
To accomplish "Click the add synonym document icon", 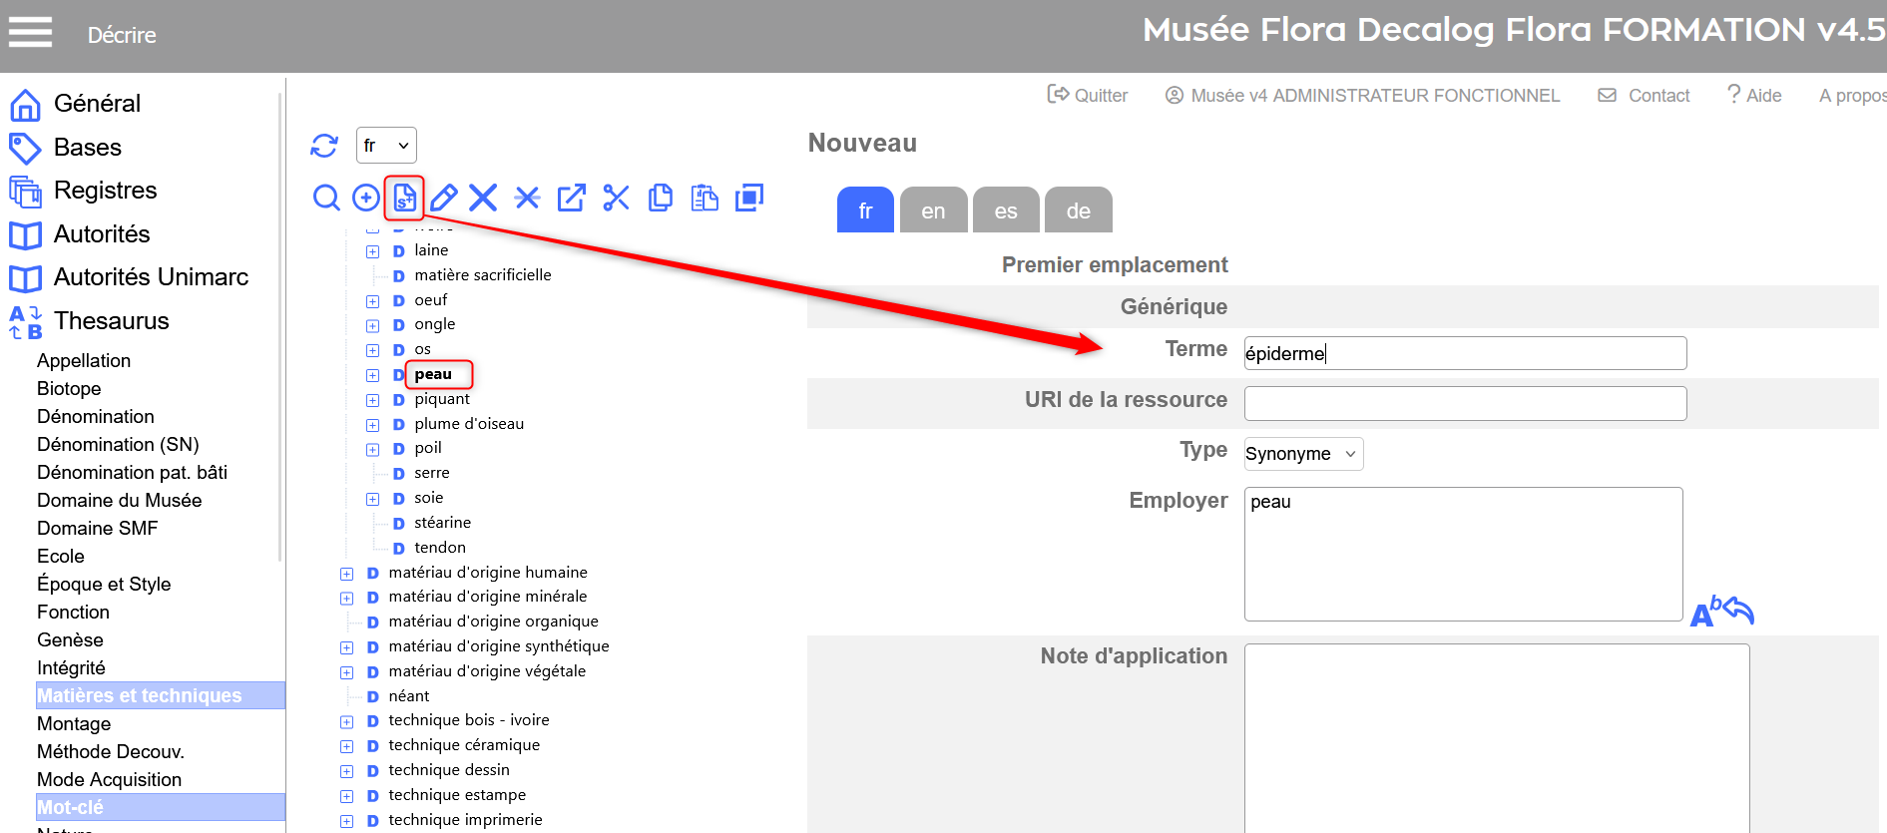I will click(404, 198).
